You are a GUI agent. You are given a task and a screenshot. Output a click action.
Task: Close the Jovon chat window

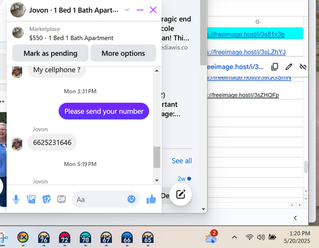(153, 10)
